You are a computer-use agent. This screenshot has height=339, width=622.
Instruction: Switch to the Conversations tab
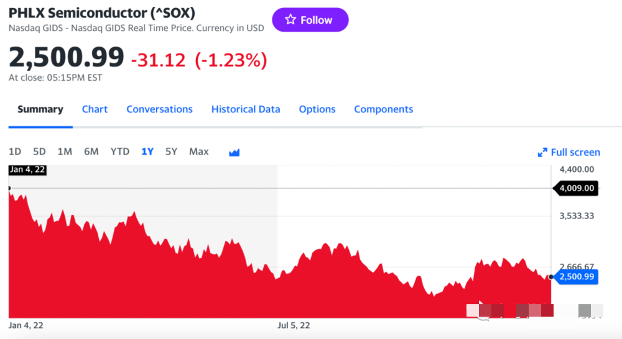click(x=159, y=109)
